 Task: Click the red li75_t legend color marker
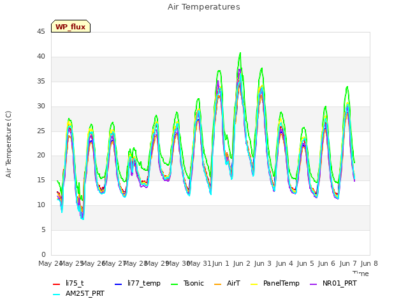click(x=57, y=284)
